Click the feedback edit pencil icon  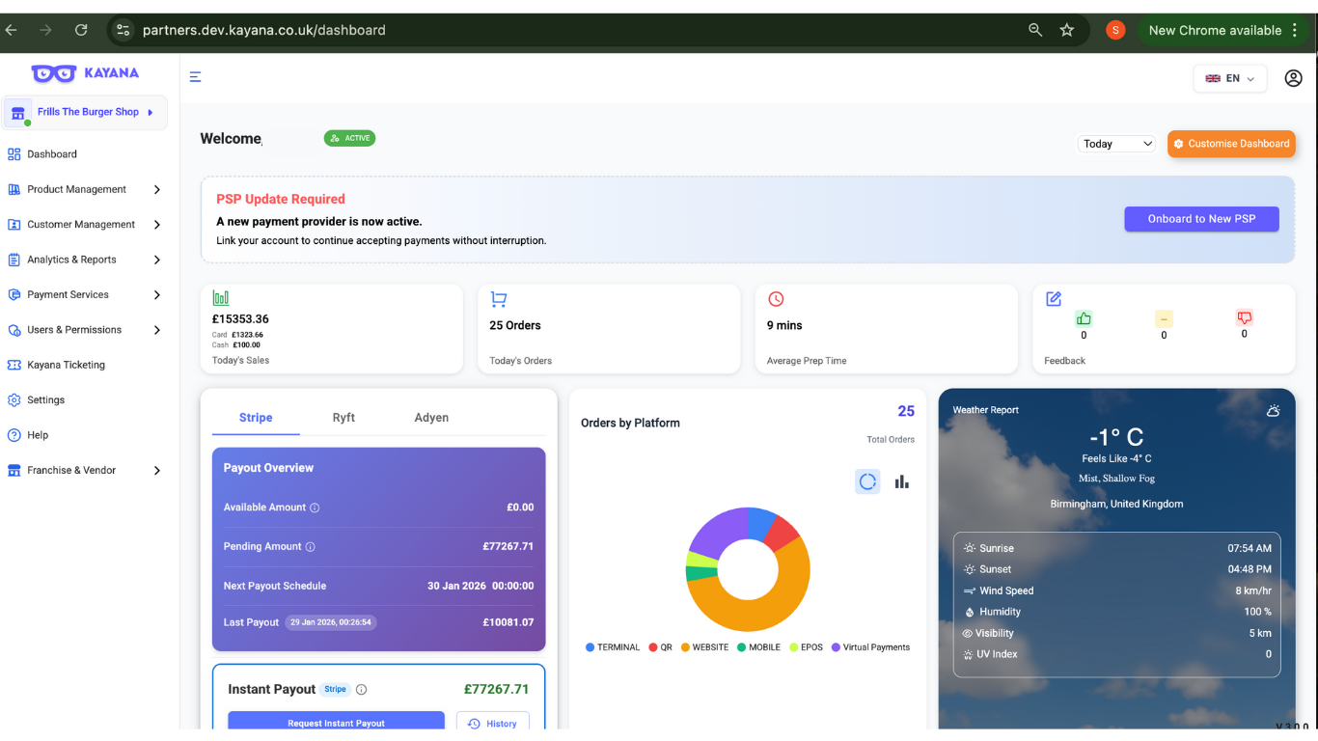point(1054,299)
